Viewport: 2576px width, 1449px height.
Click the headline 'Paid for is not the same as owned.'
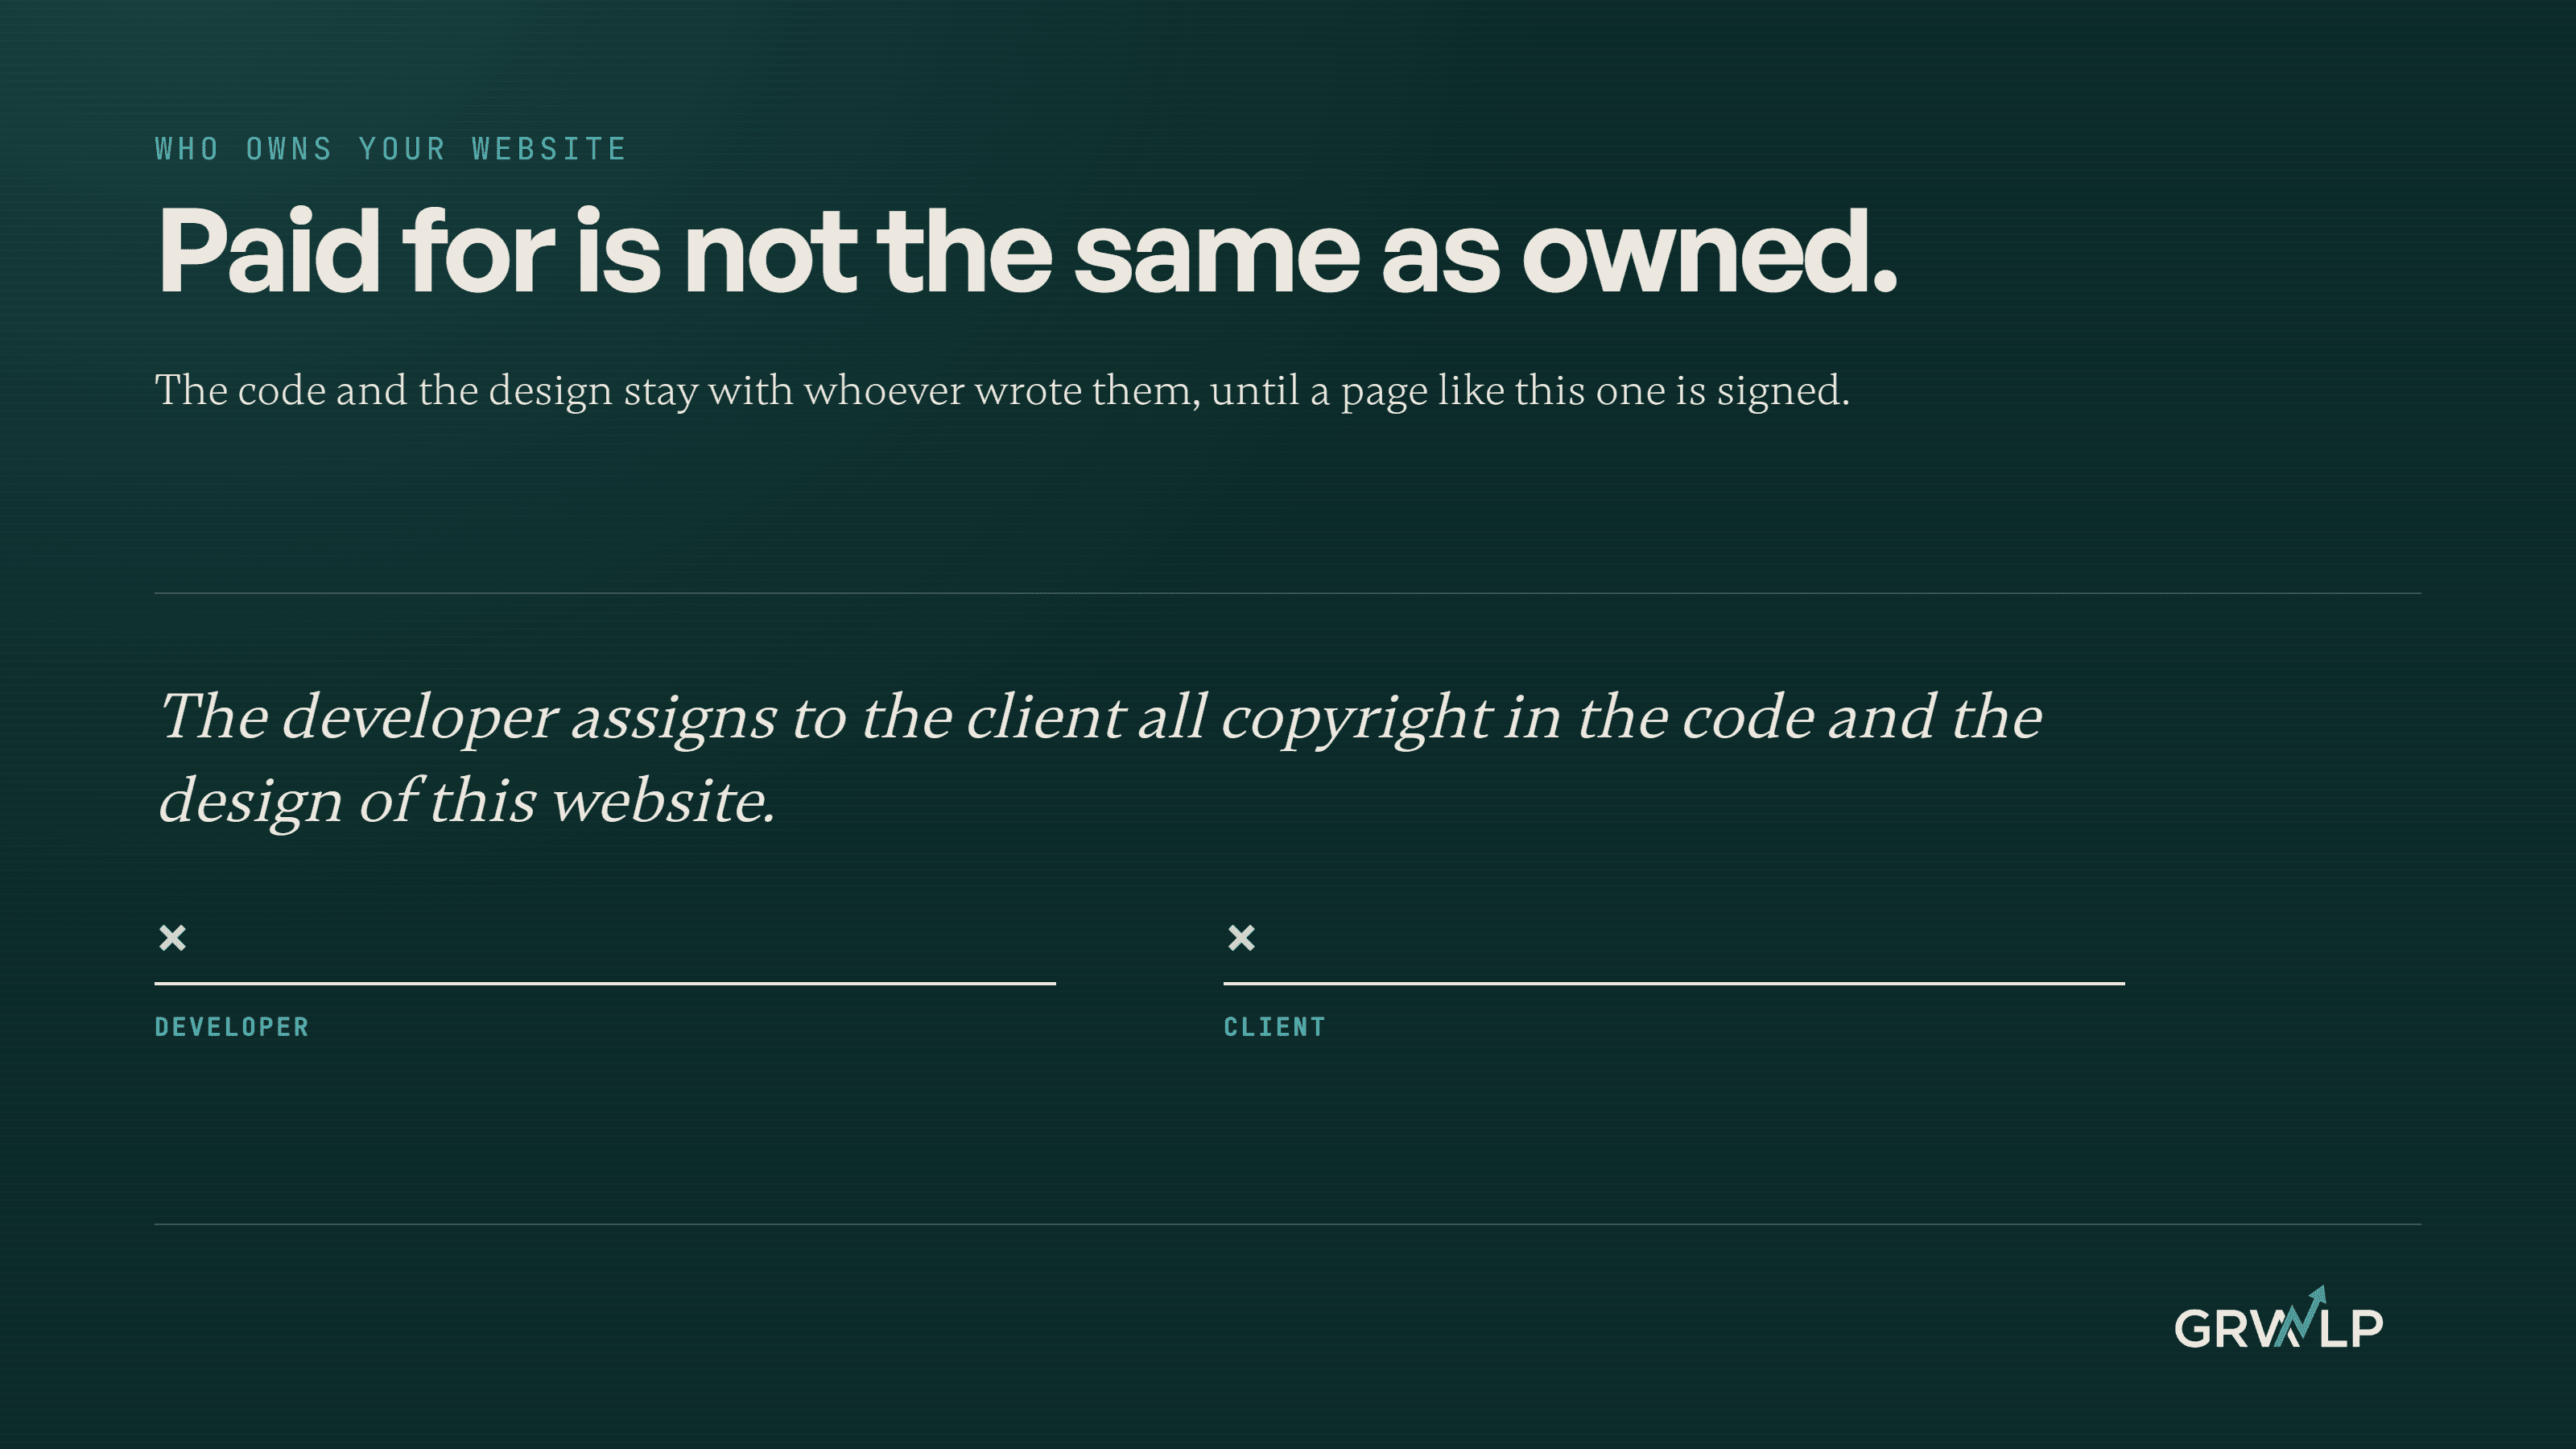[1027, 251]
